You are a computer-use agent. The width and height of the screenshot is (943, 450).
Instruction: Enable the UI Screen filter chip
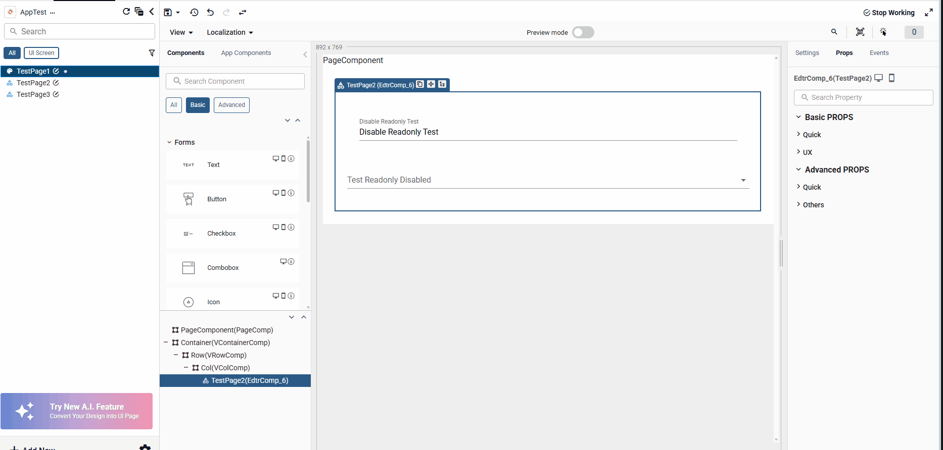tap(41, 53)
